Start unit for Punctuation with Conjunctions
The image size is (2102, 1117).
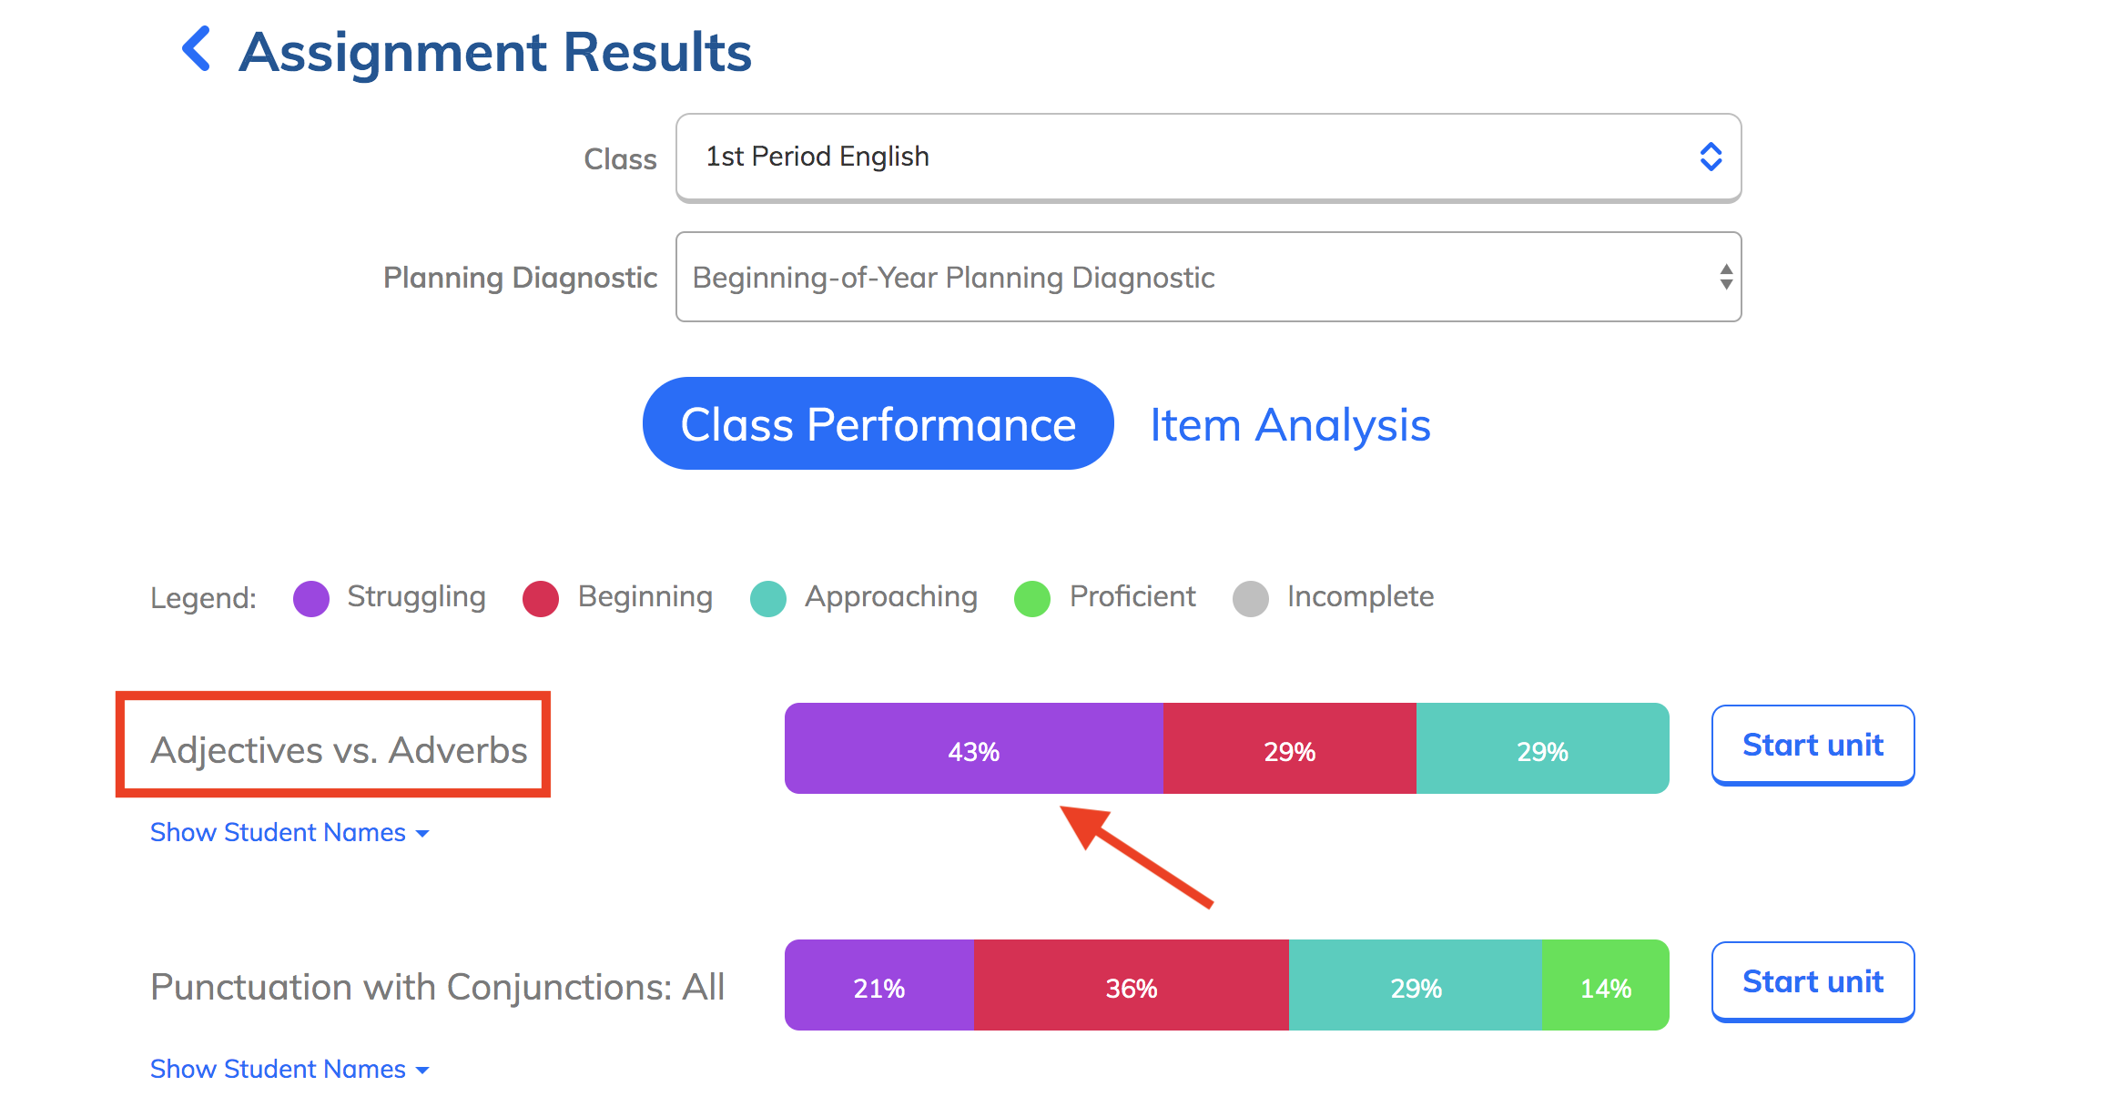(x=1813, y=981)
